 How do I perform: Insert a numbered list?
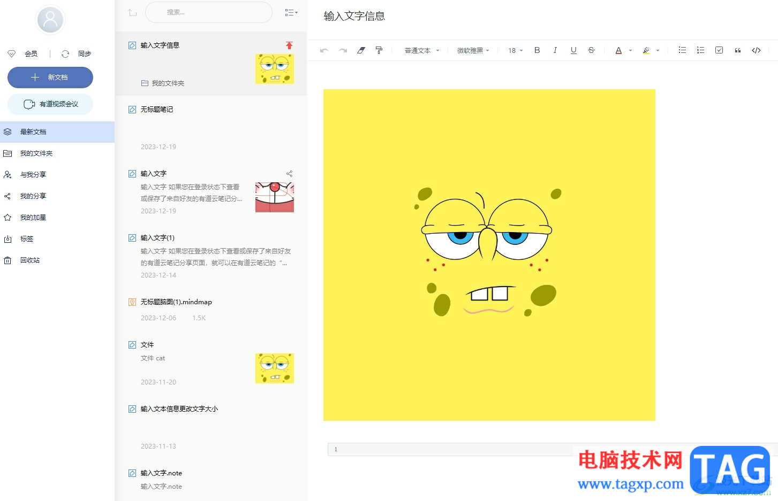(700, 50)
